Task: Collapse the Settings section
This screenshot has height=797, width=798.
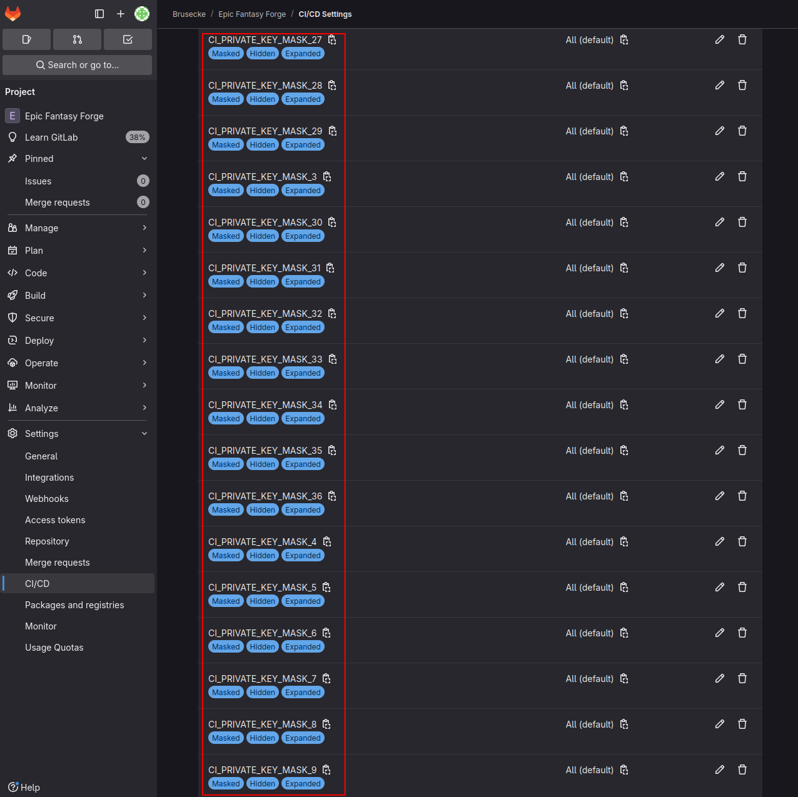Action: click(78, 434)
